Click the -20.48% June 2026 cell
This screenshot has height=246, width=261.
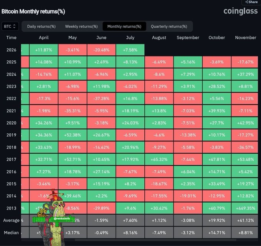click(101, 50)
